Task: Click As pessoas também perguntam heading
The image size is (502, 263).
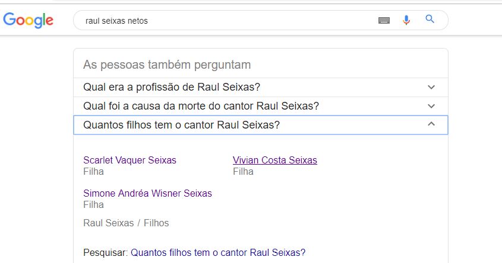Action: pos(167,65)
